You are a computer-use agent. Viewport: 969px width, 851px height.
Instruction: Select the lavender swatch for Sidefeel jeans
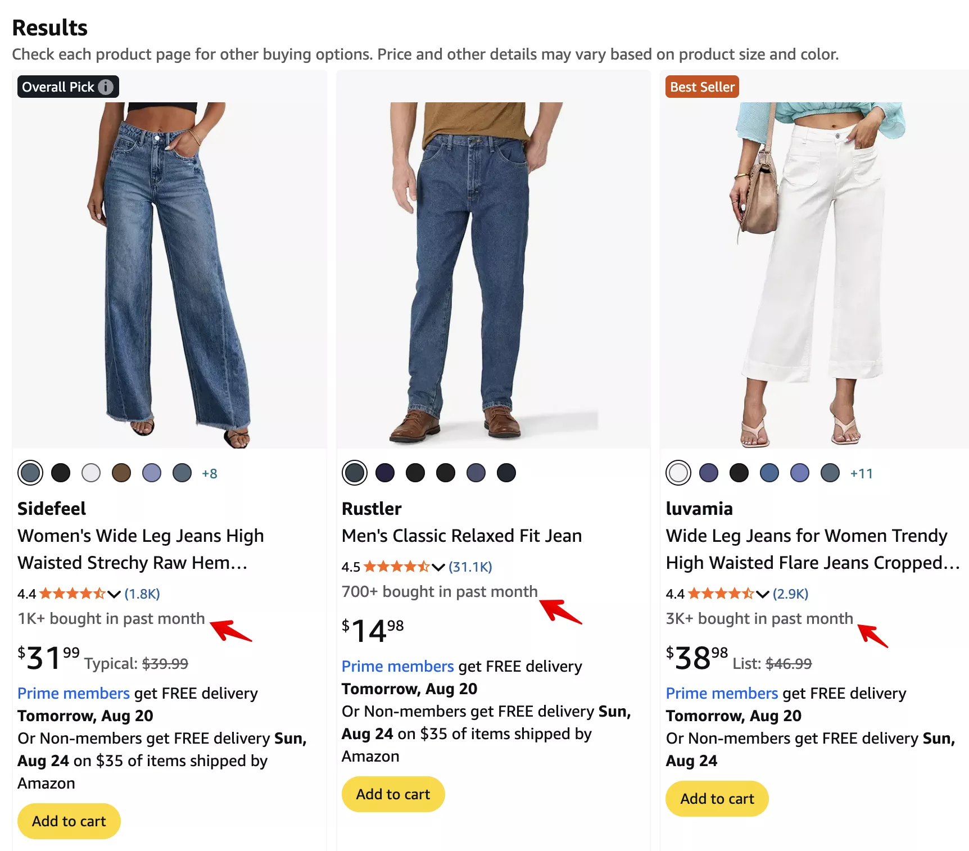click(x=152, y=473)
